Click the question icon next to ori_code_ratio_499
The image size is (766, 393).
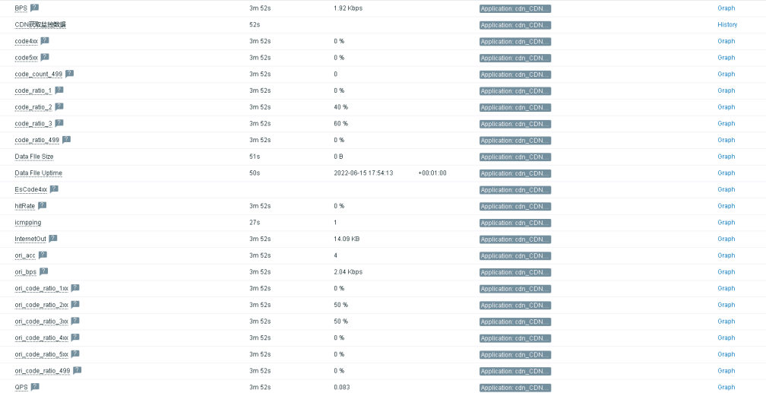pos(78,370)
